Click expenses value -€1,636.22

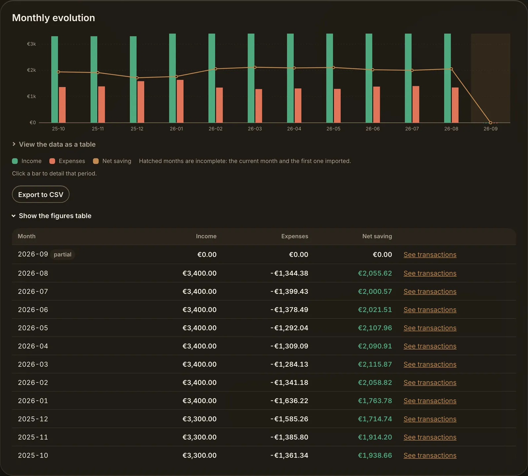289,401
